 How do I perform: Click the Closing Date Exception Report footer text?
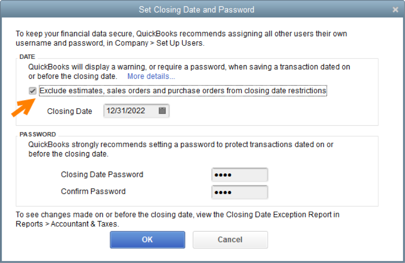[x=177, y=219]
